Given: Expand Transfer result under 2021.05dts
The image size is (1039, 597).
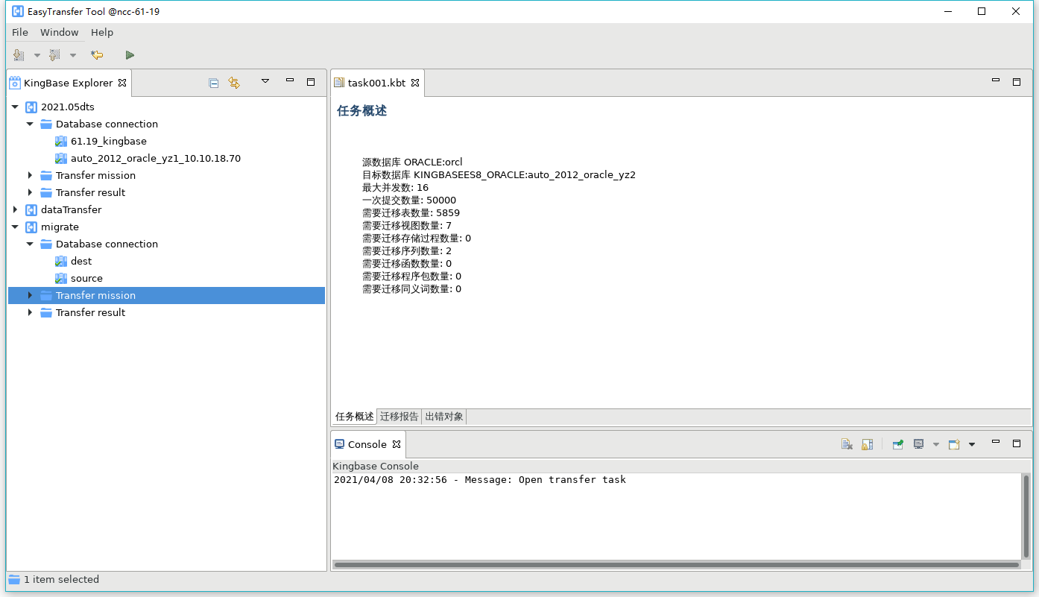Looking at the screenshot, I should click(x=30, y=193).
